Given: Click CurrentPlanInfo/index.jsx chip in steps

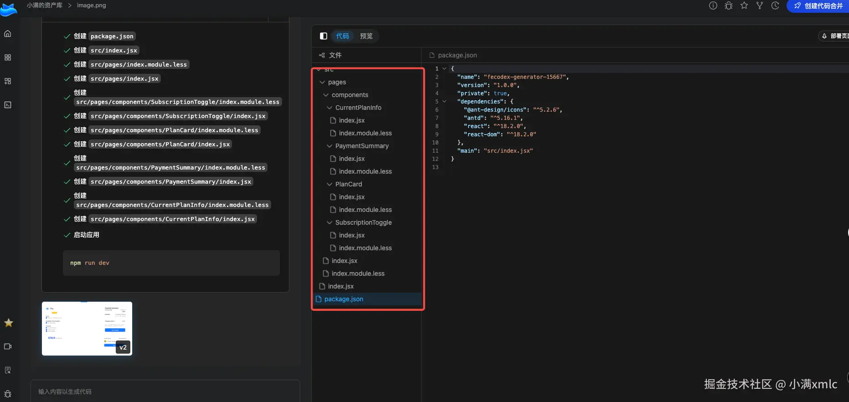Looking at the screenshot, I should pos(173,219).
